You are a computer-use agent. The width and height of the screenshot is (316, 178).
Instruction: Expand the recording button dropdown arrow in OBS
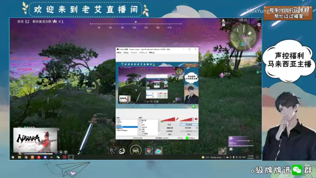[x=197, y=128]
